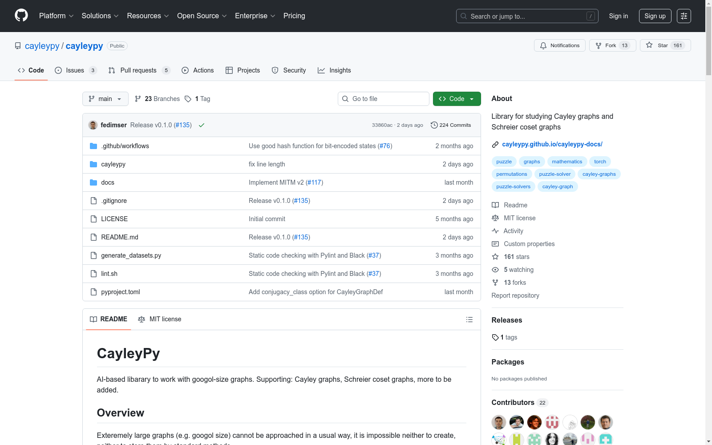This screenshot has height=445, width=712.
Task: Click fedimser's commit author avatar
Action: click(x=93, y=125)
